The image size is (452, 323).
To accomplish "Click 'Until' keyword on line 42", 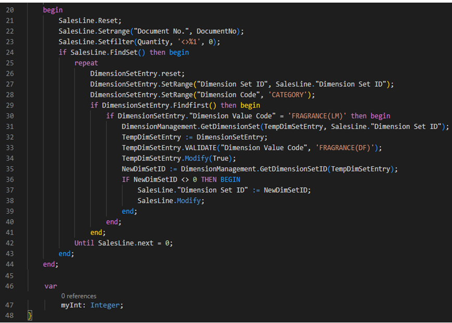I will coord(84,243).
